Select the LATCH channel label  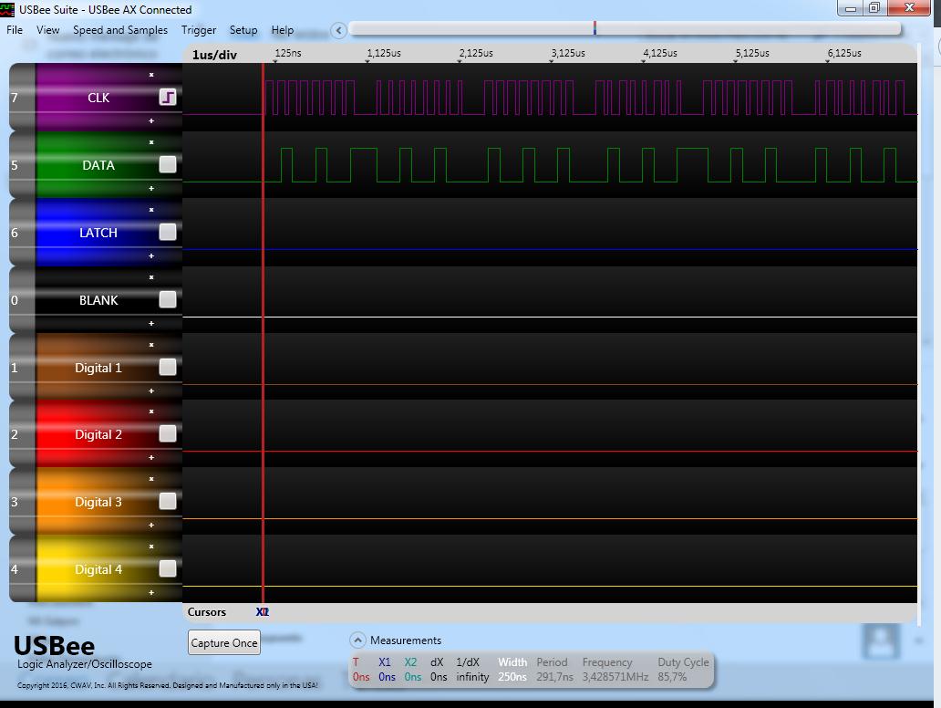point(98,233)
